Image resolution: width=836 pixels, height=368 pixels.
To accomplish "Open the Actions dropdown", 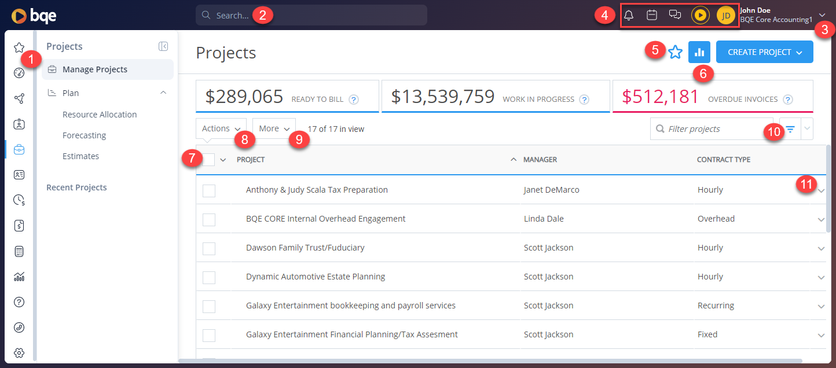I will pyautogui.click(x=221, y=128).
